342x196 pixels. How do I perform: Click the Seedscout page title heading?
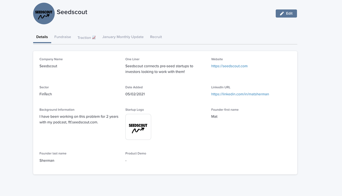coord(72,12)
